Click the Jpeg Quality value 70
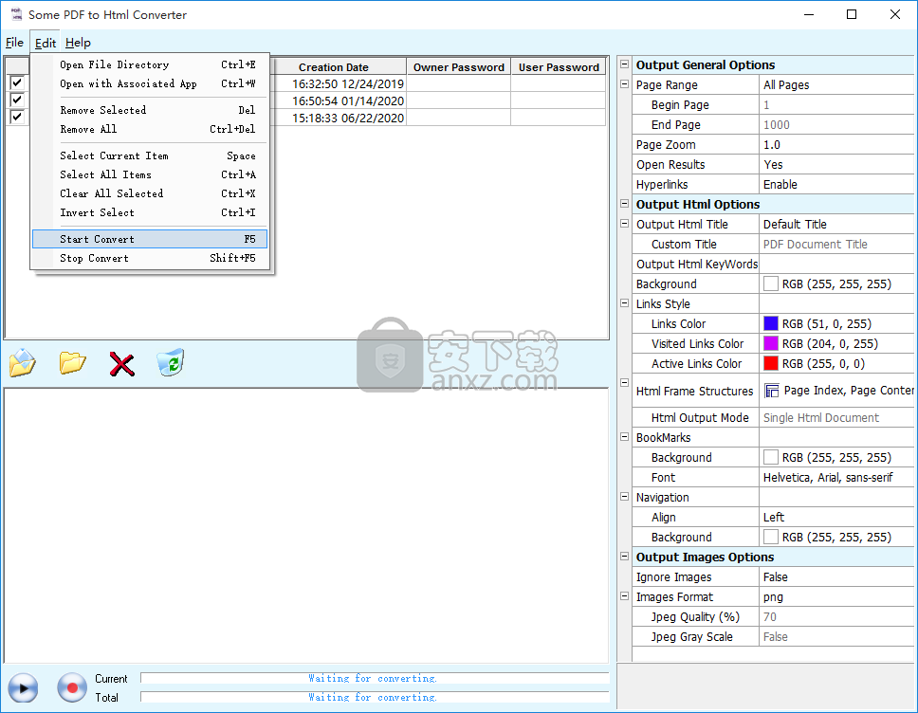The image size is (918, 713). tap(837, 616)
